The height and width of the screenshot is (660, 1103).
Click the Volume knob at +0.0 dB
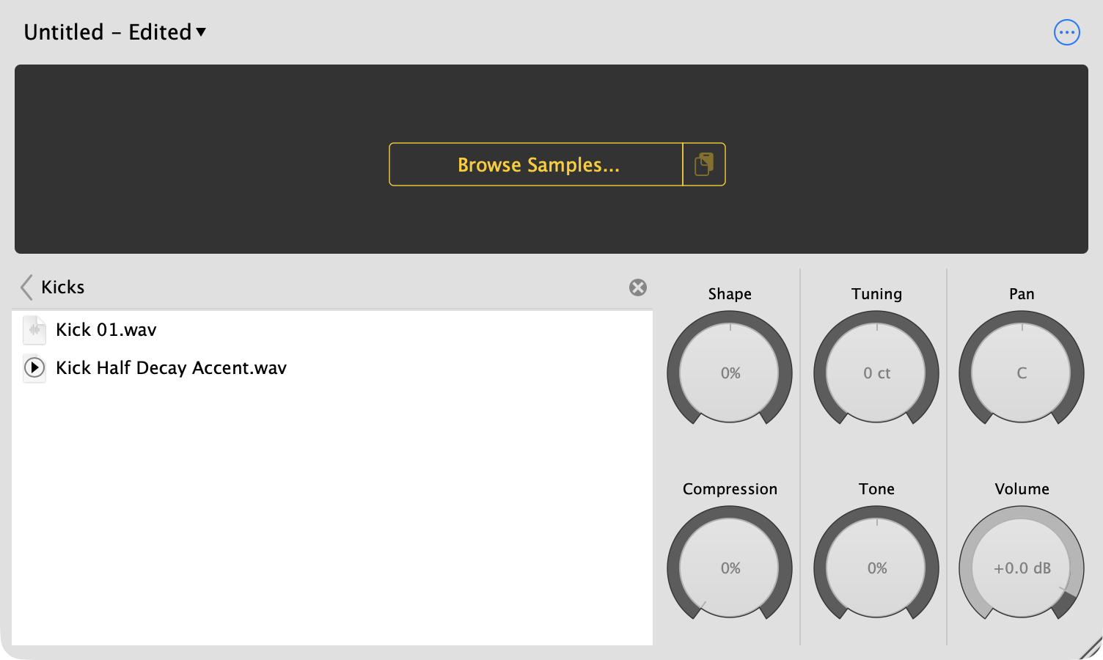[x=1022, y=568]
